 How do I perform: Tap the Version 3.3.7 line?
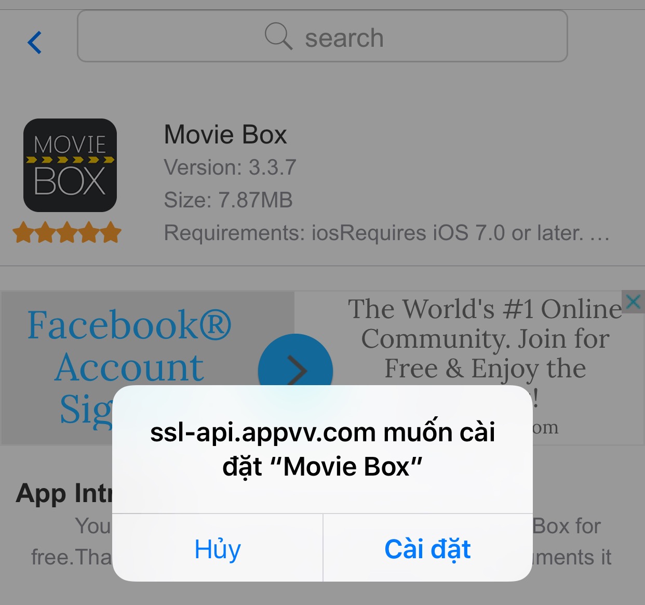(x=230, y=167)
